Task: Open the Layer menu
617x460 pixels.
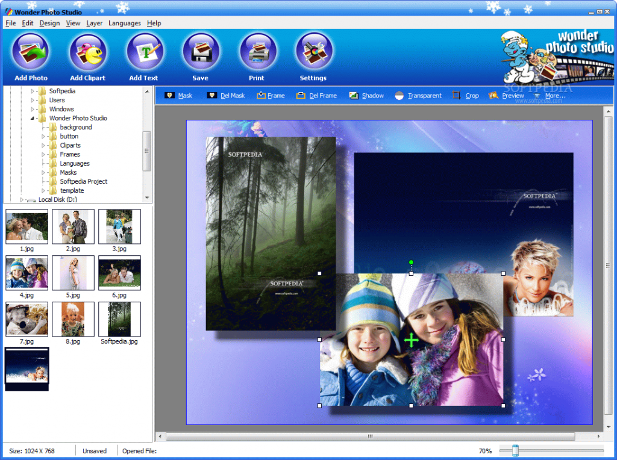Action: pyautogui.click(x=95, y=23)
